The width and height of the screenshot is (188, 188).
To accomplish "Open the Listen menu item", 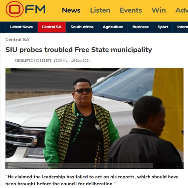I will [100, 10].
